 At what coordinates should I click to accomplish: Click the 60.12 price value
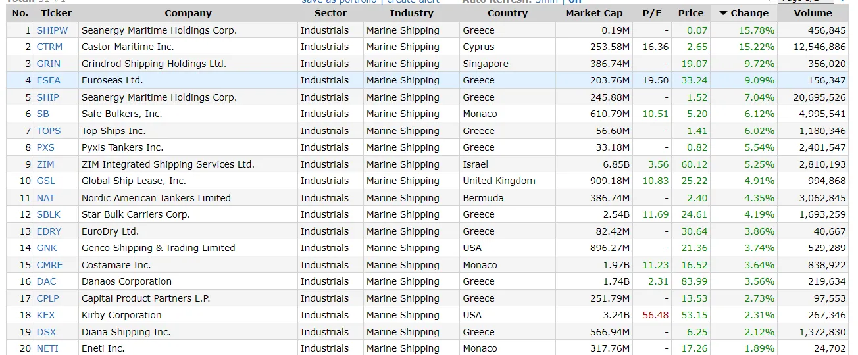pos(695,164)
